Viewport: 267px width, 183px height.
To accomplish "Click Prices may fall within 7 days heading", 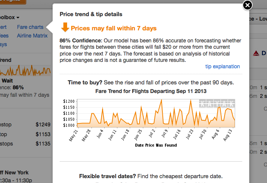I will point(114,28).
